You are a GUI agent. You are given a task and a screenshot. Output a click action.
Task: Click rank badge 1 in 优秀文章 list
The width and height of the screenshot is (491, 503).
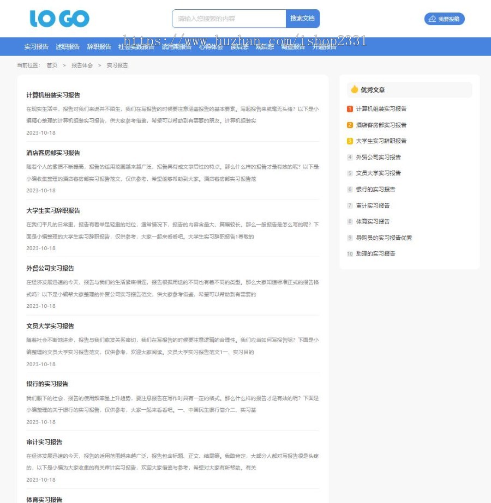350,109
